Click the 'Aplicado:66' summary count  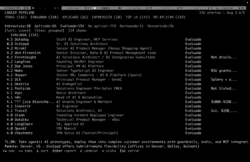coord(45,26)
